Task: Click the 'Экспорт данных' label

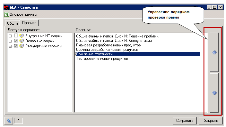Action: click(x=23, y=14)
